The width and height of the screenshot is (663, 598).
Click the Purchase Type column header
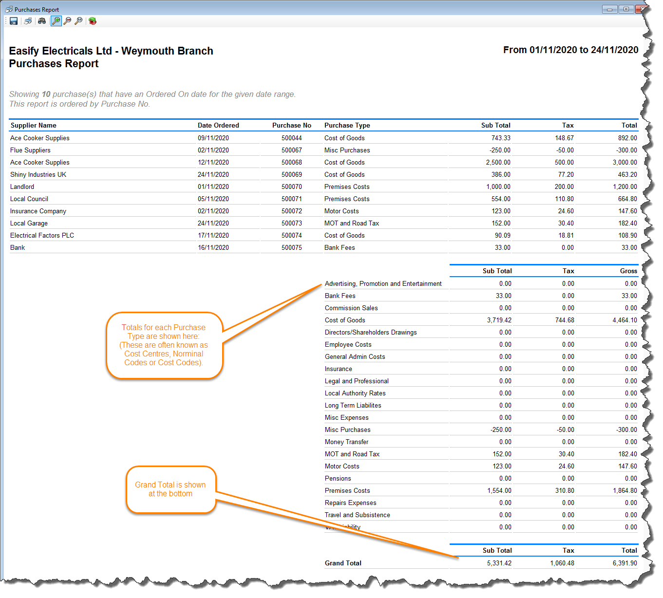click(x=347, y=126)
